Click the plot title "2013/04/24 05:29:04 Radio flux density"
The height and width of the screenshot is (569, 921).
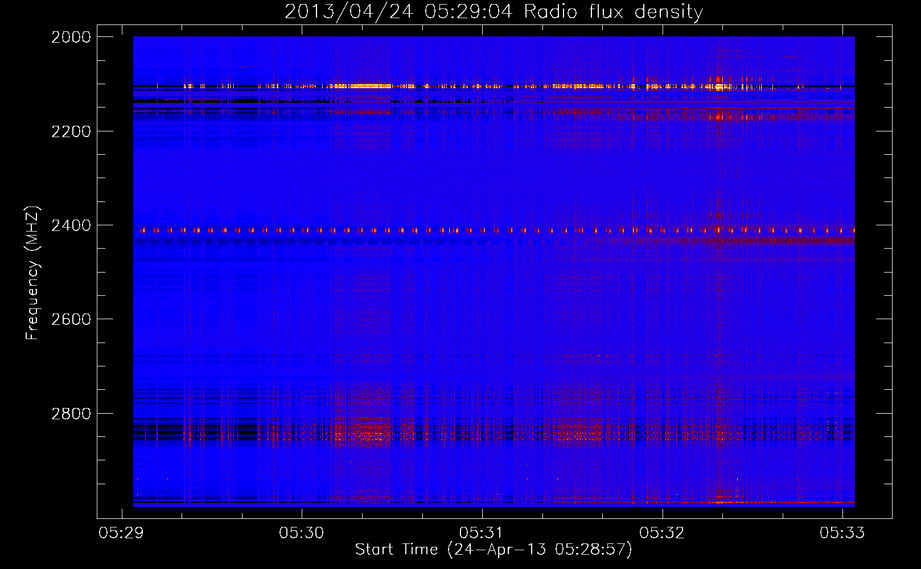[494, 11]
